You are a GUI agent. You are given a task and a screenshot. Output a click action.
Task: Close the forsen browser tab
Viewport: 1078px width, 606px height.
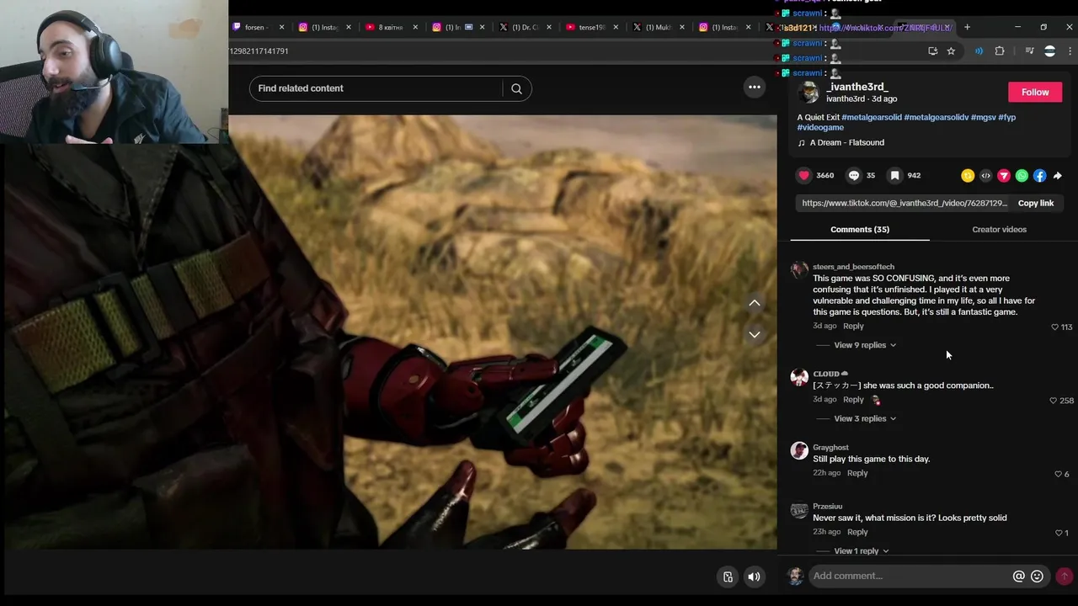(281, 27)
